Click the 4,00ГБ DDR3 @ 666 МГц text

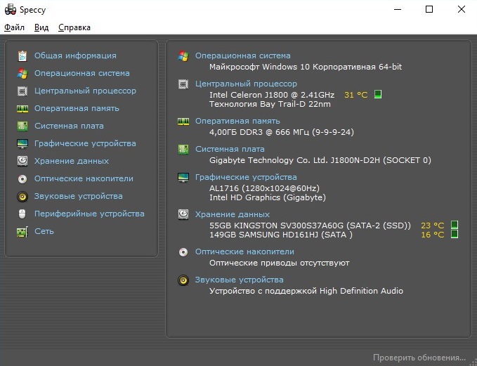[282, 132]
